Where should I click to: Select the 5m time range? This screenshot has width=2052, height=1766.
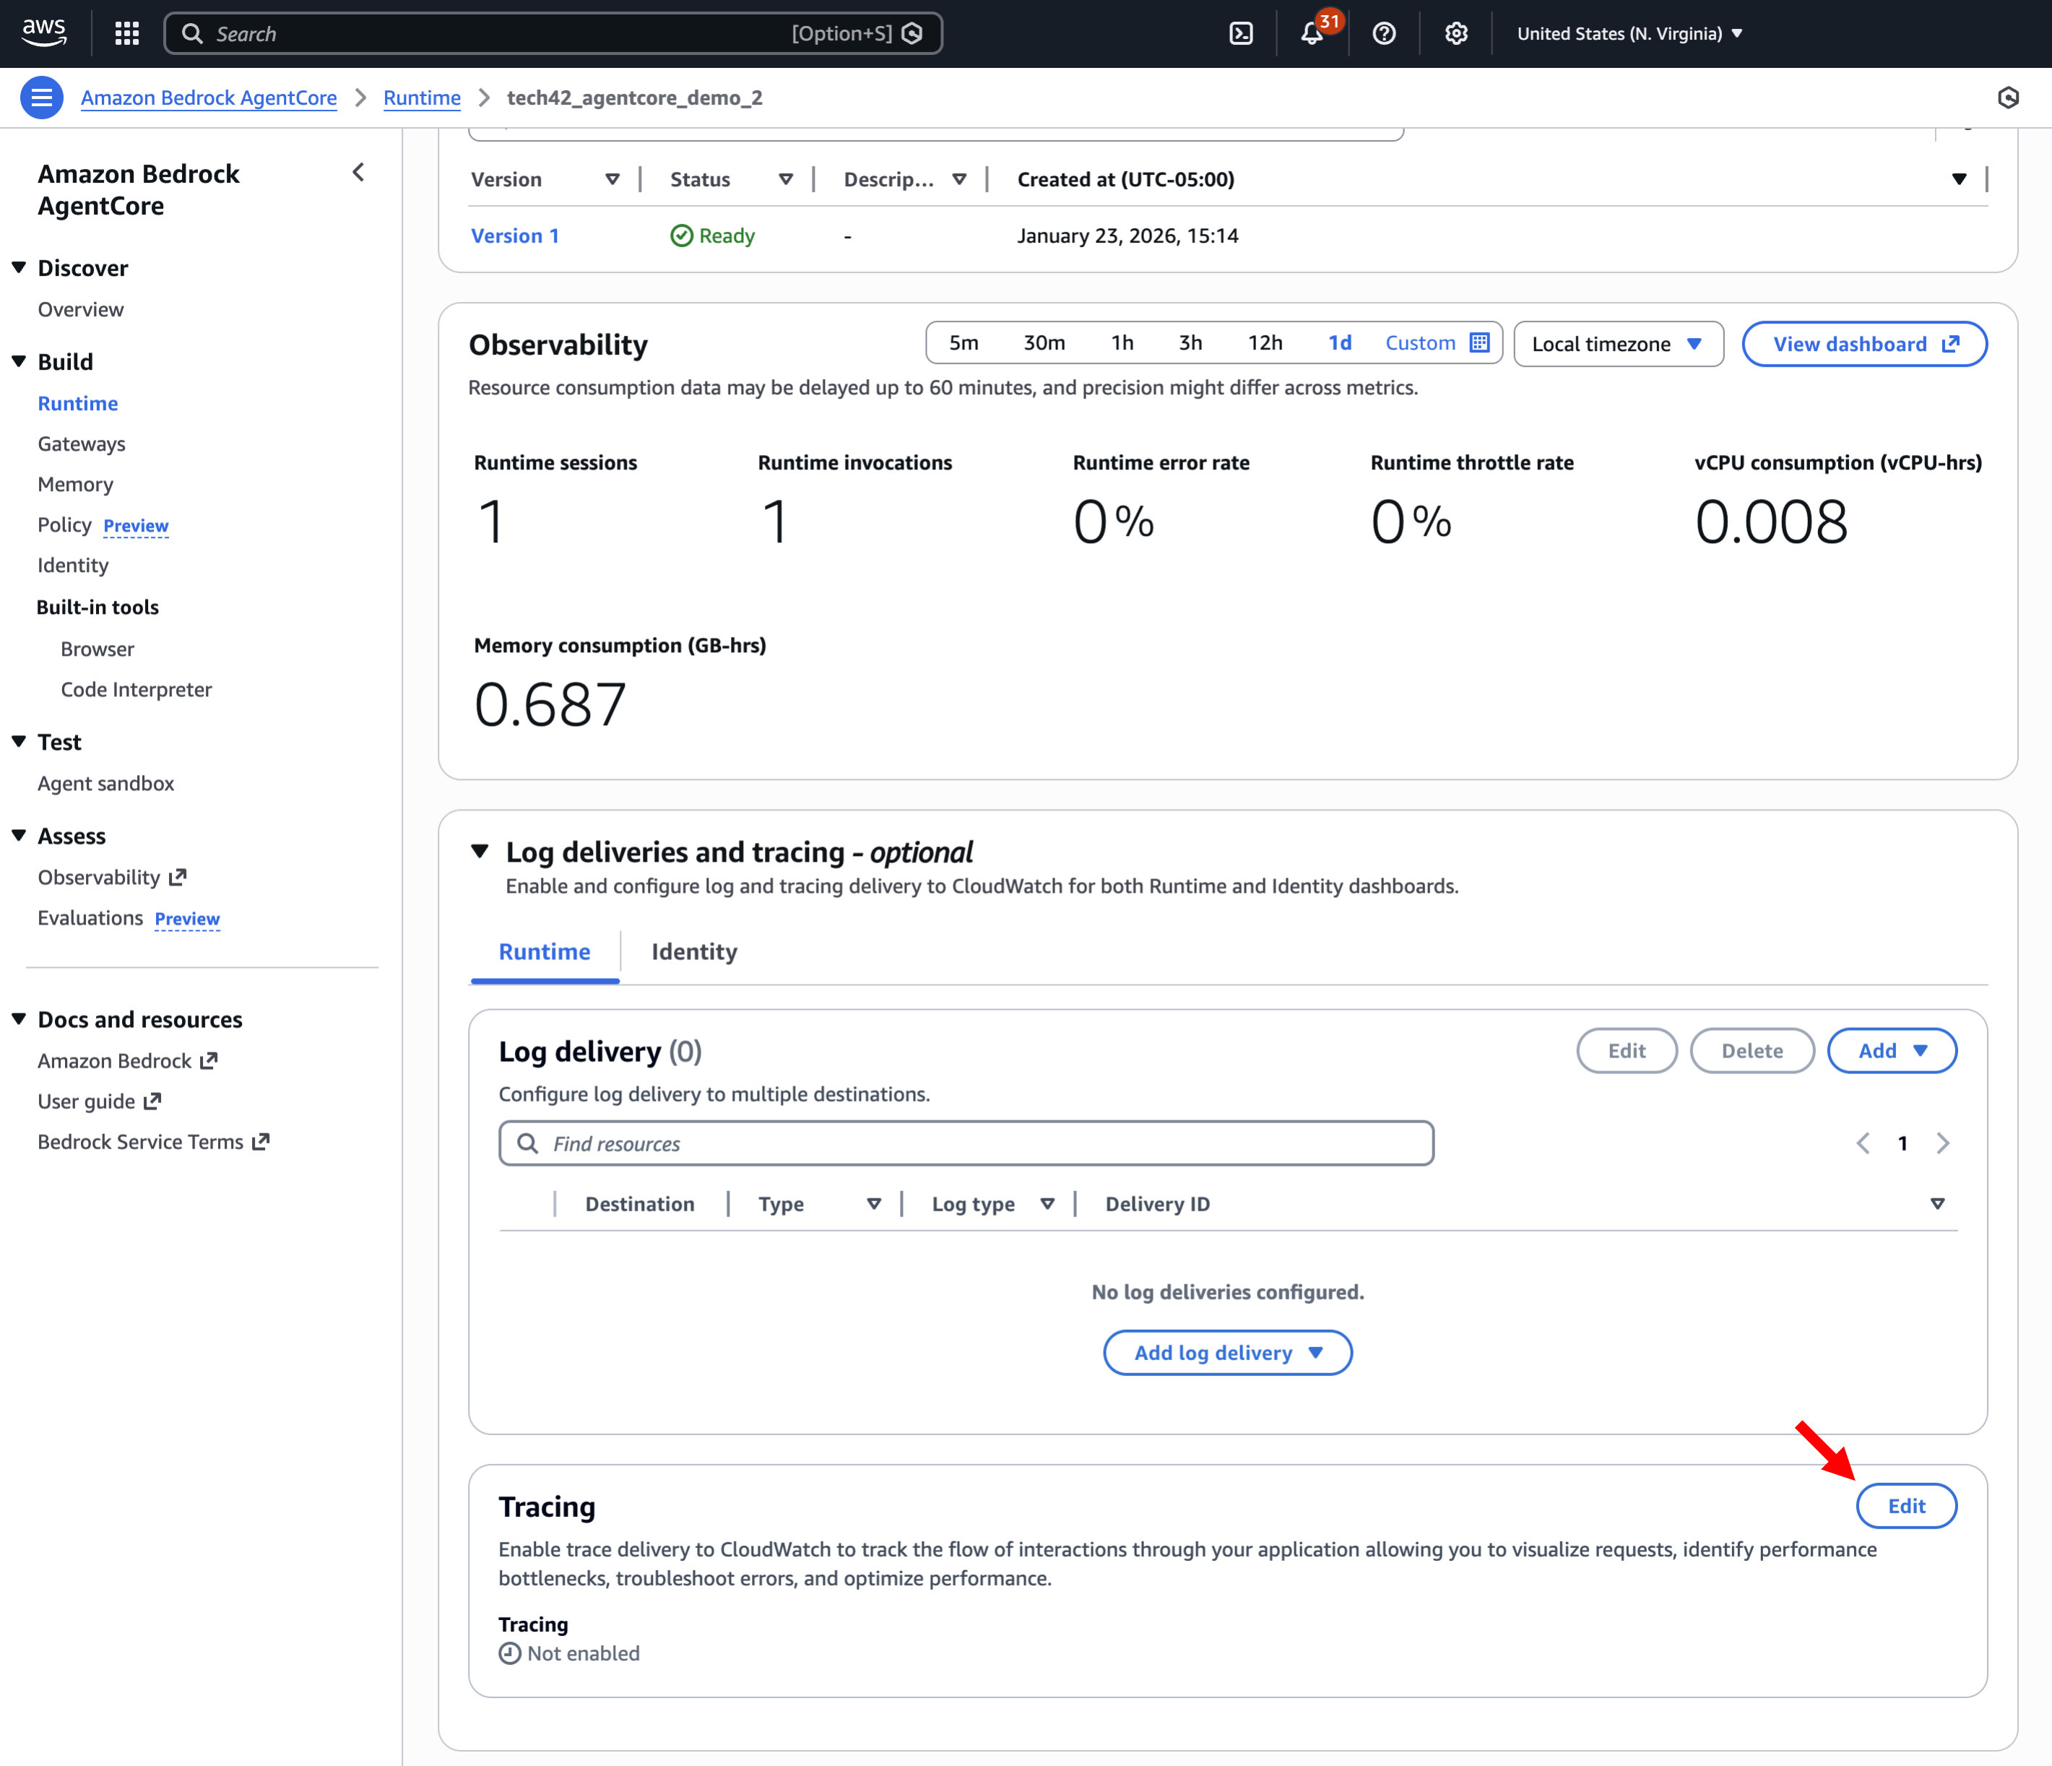(x=963, y=342)
